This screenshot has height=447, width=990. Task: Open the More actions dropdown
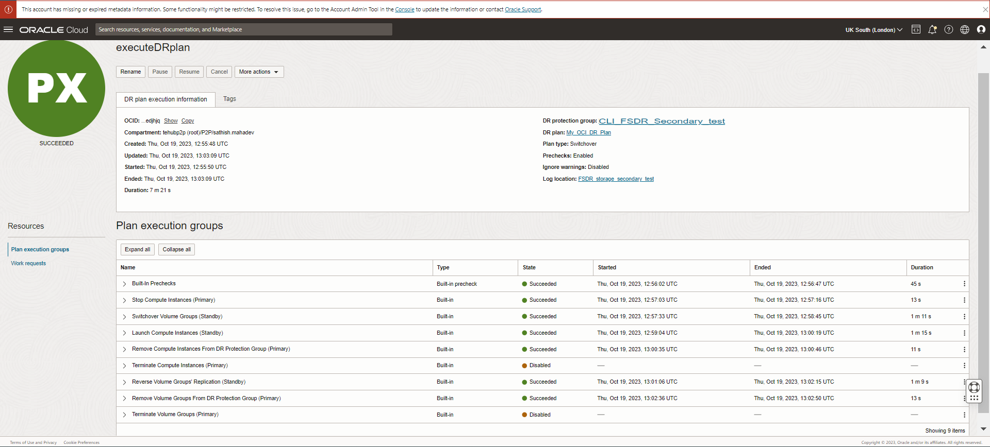click(x=259, y=72)
